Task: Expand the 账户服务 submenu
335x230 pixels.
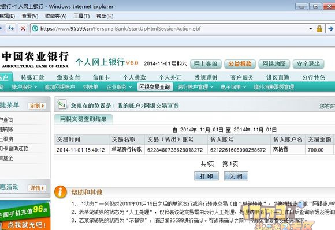Action: click(24, 87)
